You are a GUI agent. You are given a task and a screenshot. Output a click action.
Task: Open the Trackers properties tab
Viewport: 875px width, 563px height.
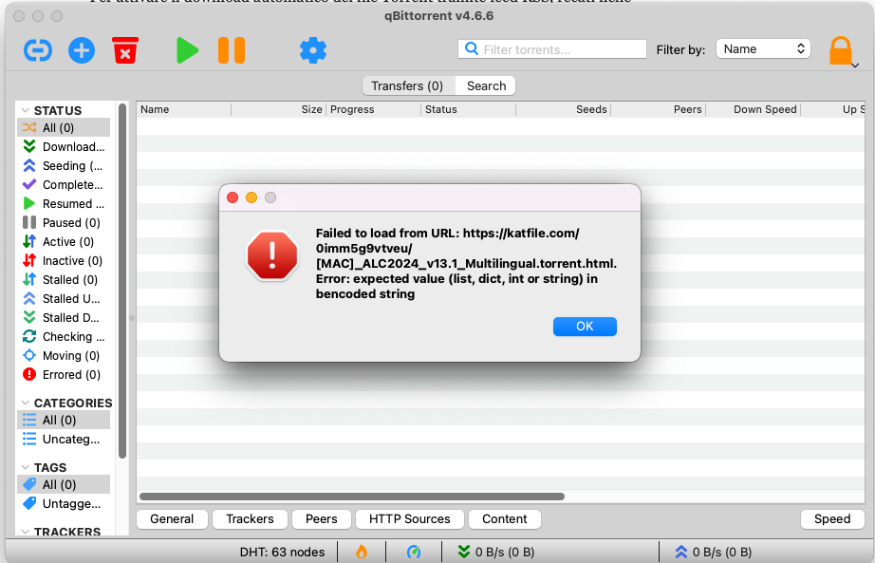(250, 519)
